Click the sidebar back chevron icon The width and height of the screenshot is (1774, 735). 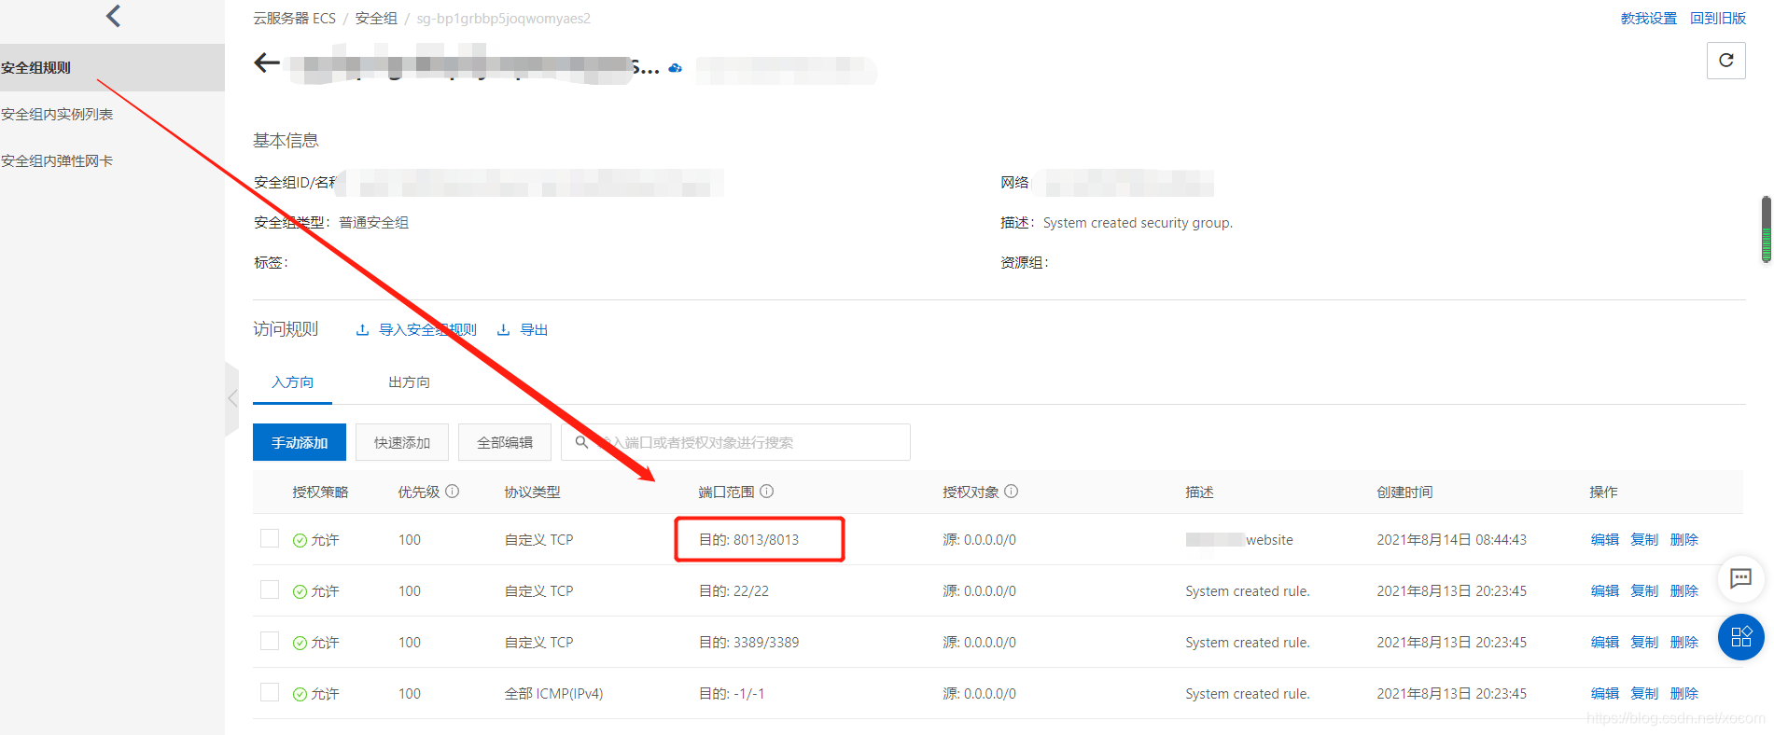click(x=113, y=16)
